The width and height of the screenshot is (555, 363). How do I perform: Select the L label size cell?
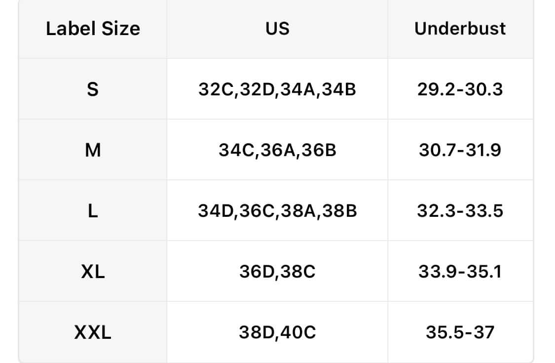pyautogui.click(x=93, y=211)
